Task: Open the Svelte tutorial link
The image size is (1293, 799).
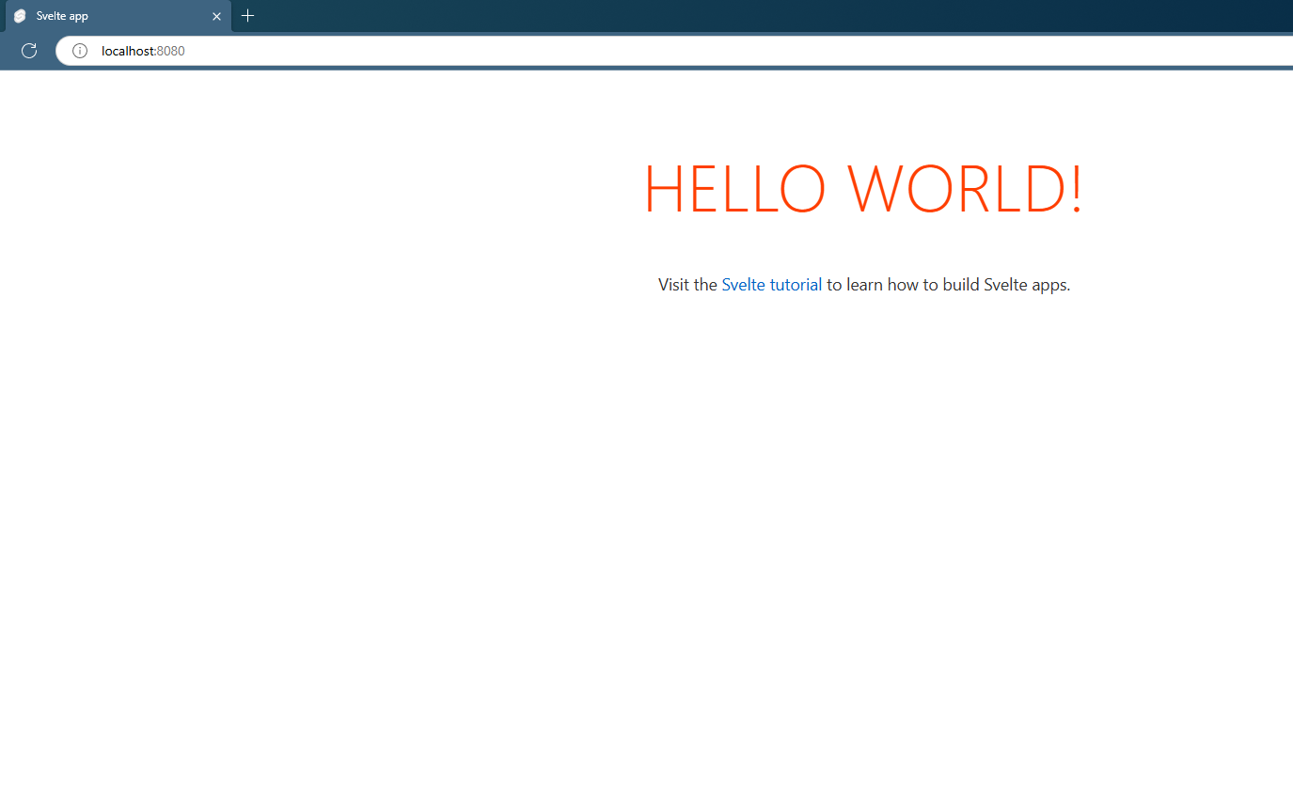Action: [x=771, y=285]
